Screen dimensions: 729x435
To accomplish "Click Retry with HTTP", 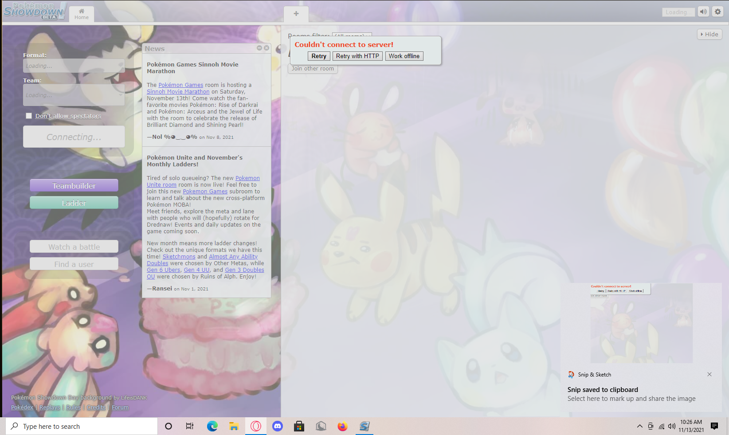I will tap(357, 56).
